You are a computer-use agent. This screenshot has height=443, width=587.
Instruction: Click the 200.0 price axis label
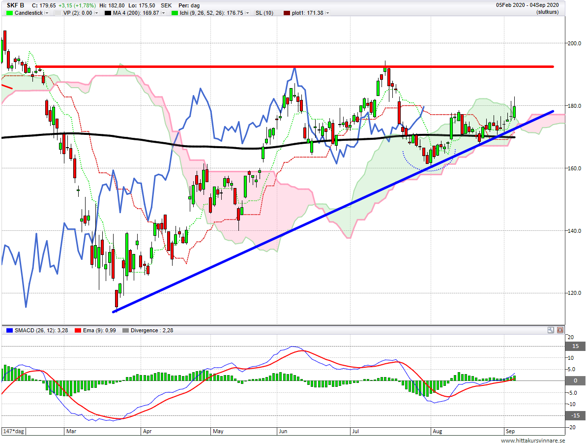point(574,43)
